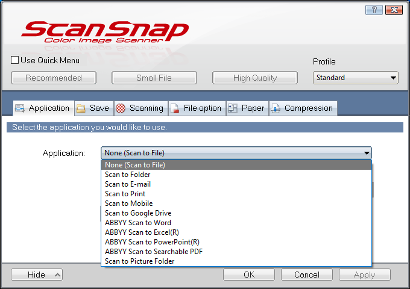Open the Profile dropdown set to Standard

[x=355, y=78]
